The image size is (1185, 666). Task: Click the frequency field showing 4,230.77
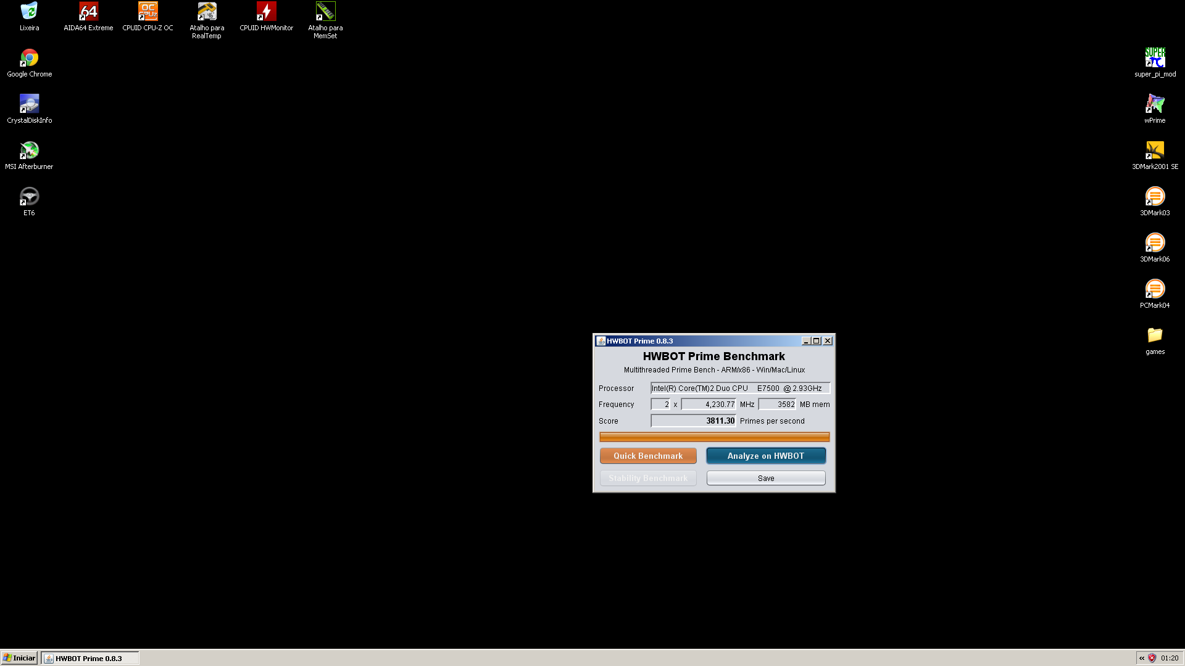point(709,405)
